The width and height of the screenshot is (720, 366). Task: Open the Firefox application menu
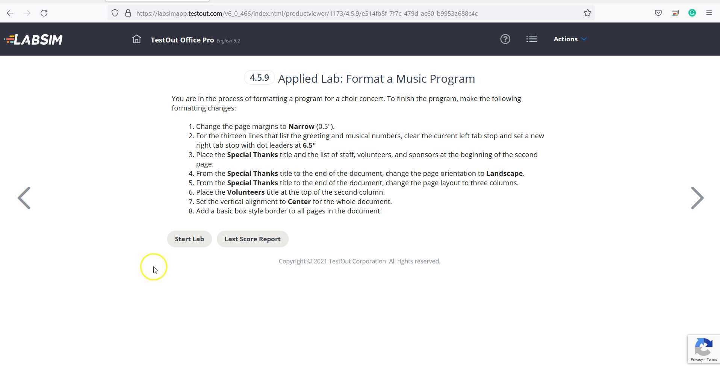709,13
